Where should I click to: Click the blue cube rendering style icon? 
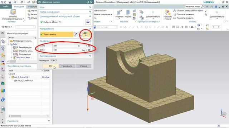coord(199,25)
